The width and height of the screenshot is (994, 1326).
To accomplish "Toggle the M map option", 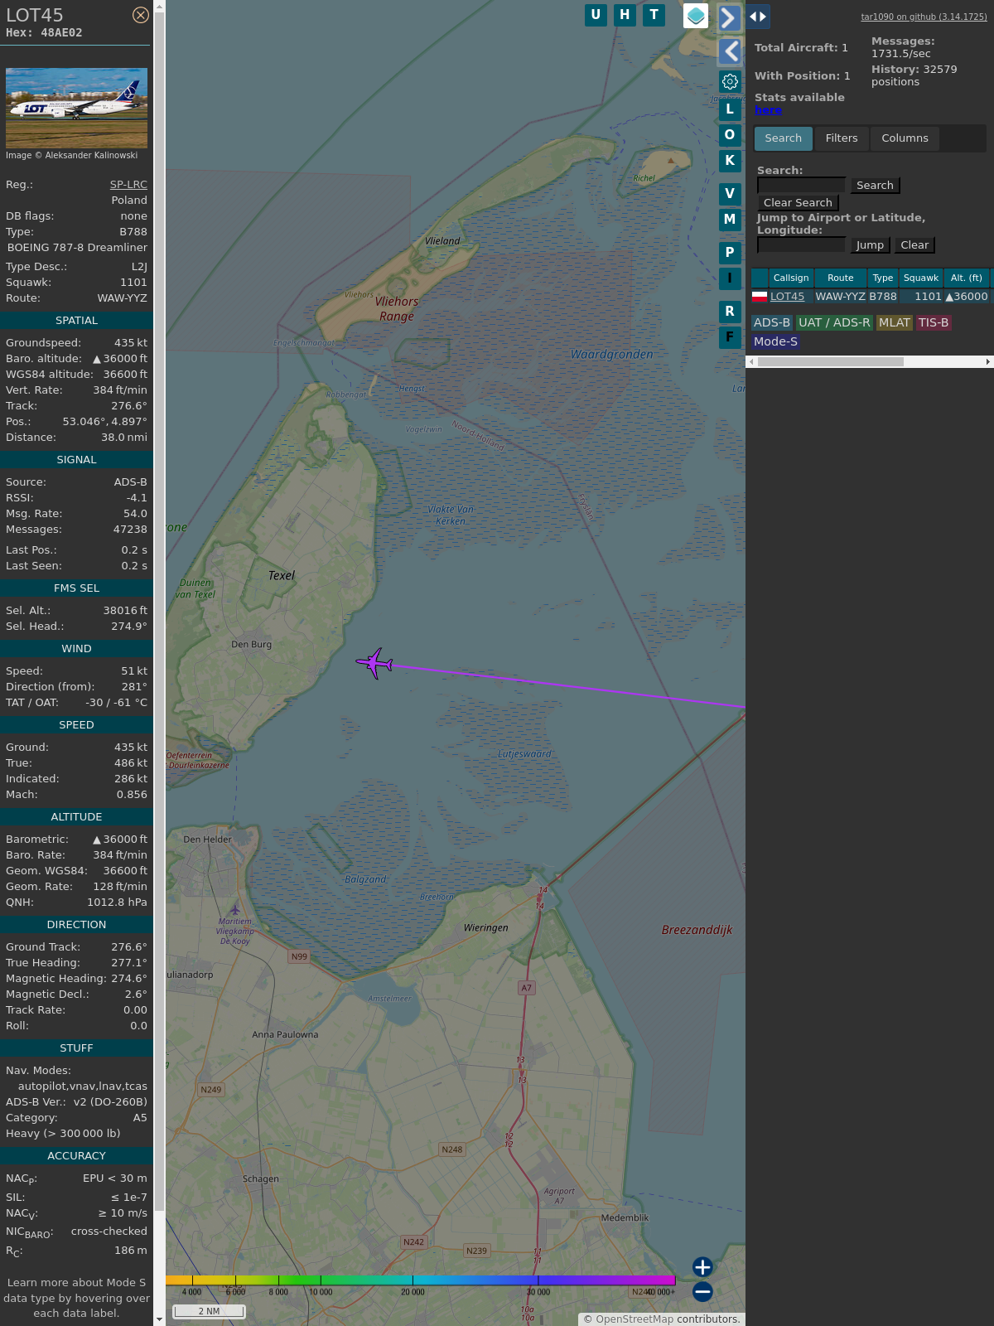I will click(730, 219).
